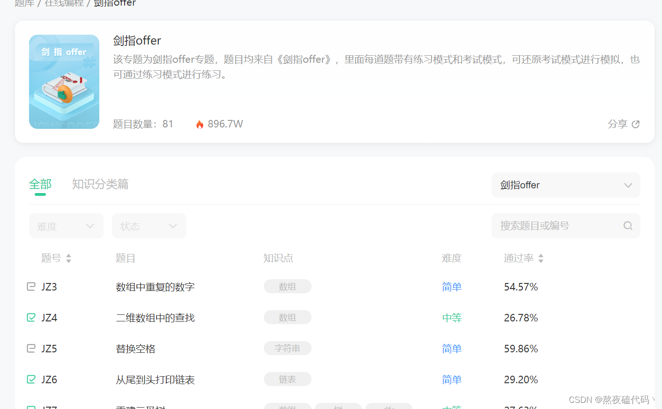Viewport: 662px width, 409px height.
Task: Click the JZ3 problem number
Action: 49,287
